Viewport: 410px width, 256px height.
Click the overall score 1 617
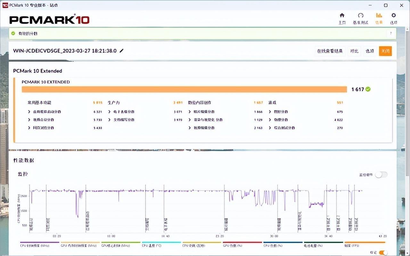click(358, 89)
